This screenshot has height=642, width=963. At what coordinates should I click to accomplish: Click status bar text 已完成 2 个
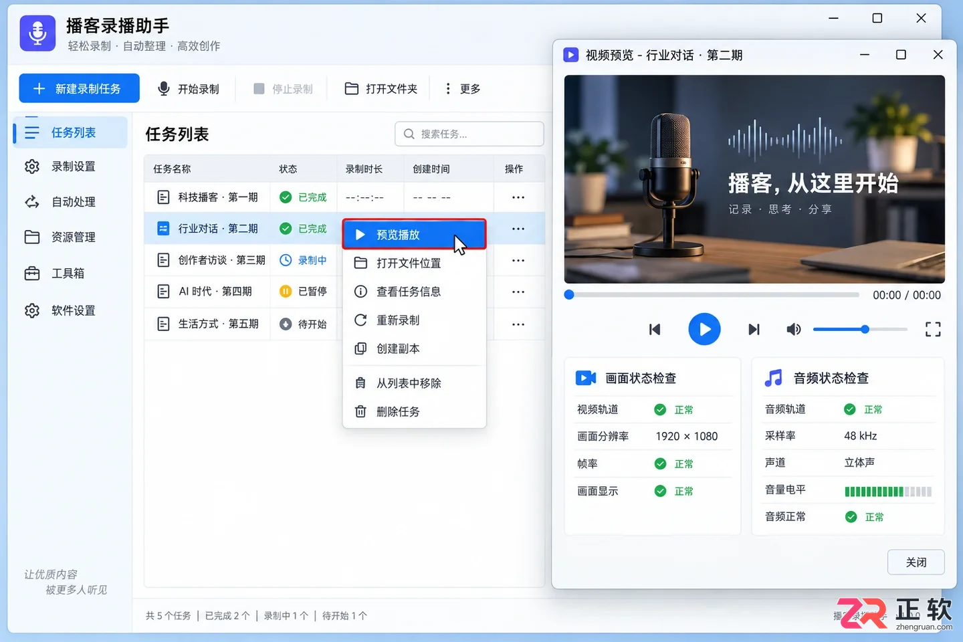[x=227, y=616]
